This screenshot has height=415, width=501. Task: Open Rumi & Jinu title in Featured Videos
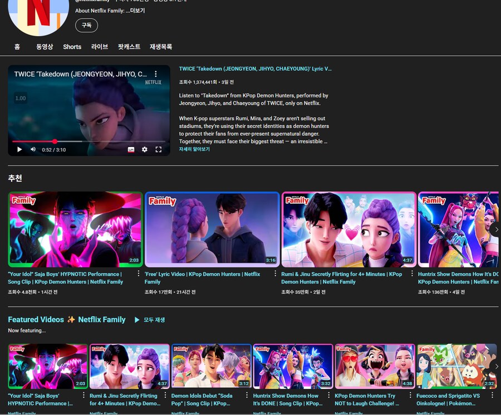(125, 399)
